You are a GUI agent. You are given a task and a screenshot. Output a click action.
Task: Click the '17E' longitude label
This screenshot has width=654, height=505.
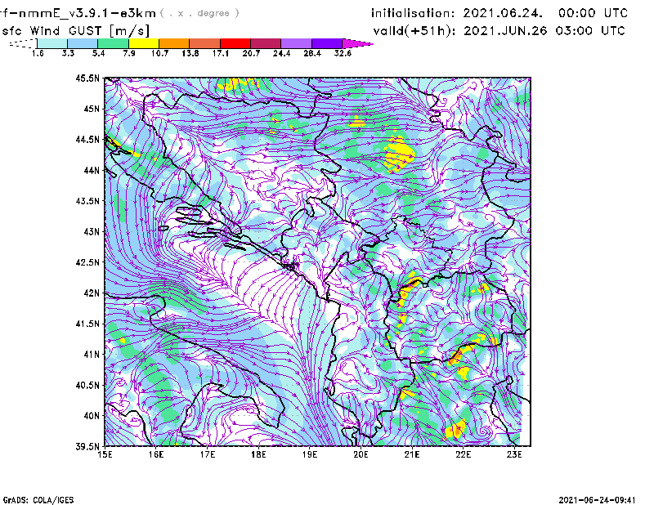[208, 454]
